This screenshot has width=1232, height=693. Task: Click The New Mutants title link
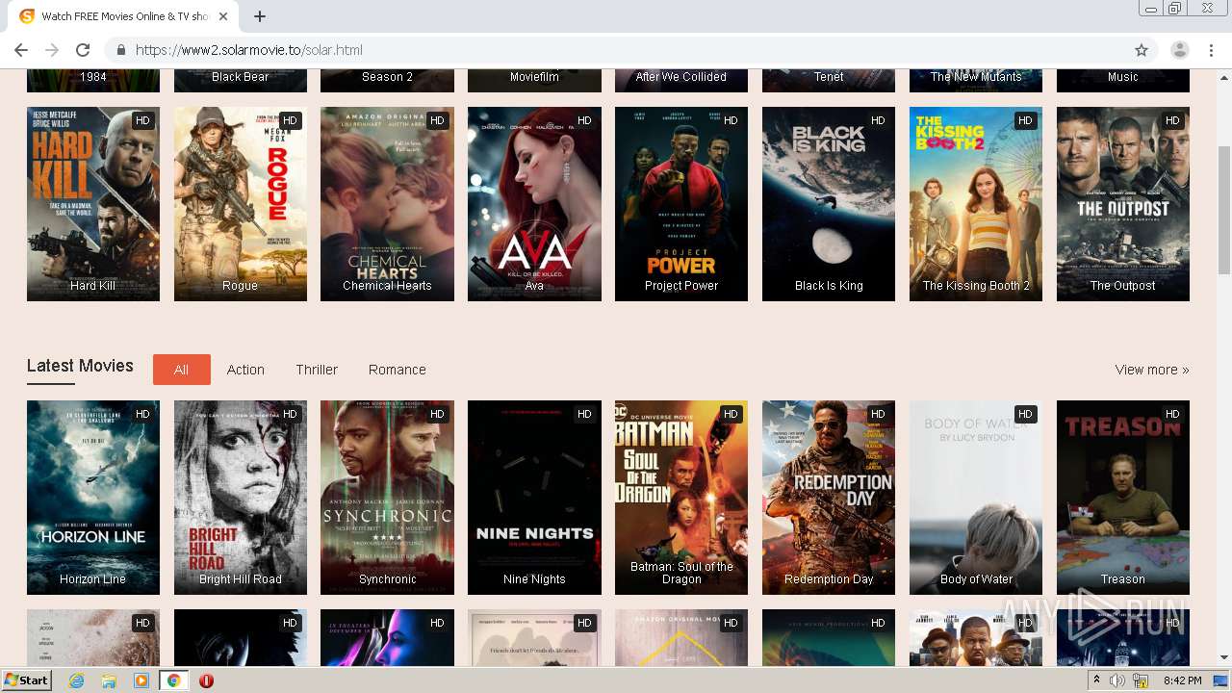tap(976, 77)
